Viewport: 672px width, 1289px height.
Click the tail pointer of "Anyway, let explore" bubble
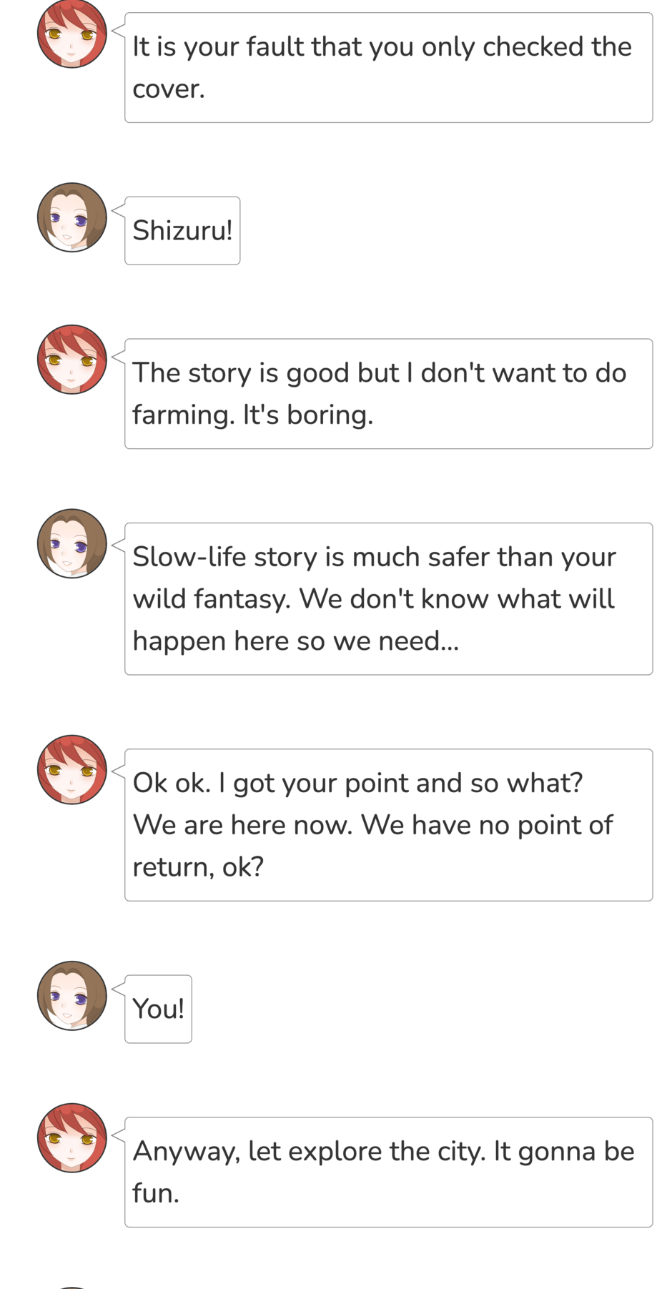pyautogui.click(x=119, y=1130)
